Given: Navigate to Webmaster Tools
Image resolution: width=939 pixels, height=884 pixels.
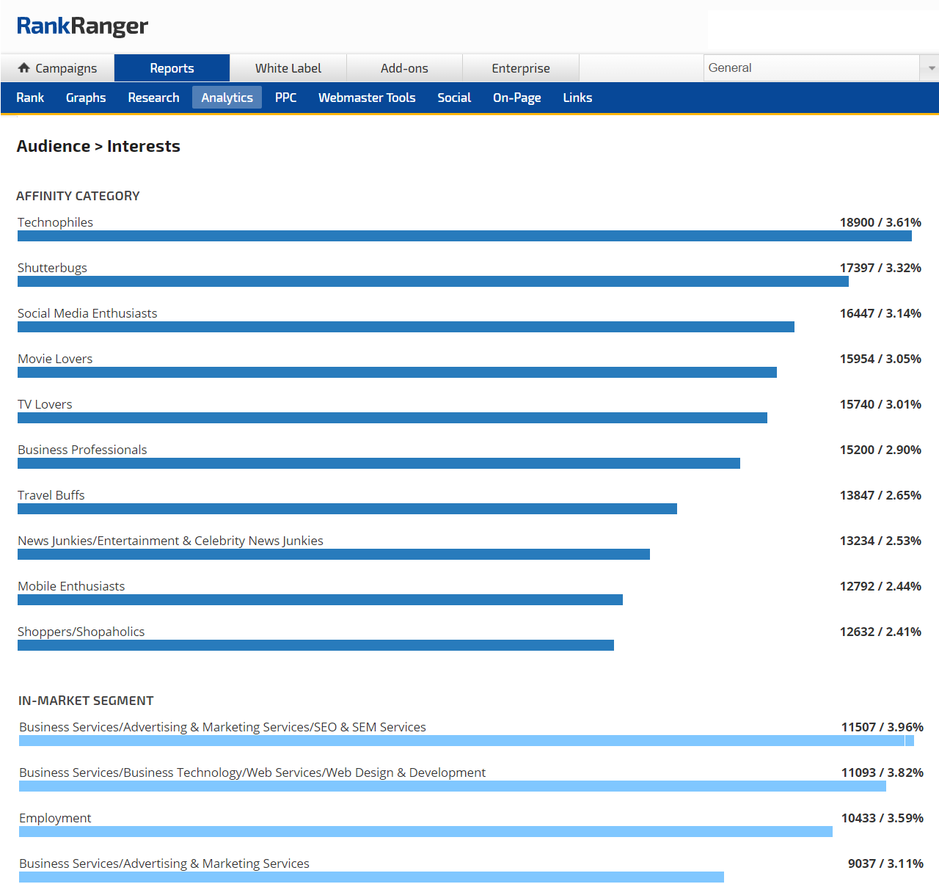Looking at the screenshot, I should tap(367, 98).
